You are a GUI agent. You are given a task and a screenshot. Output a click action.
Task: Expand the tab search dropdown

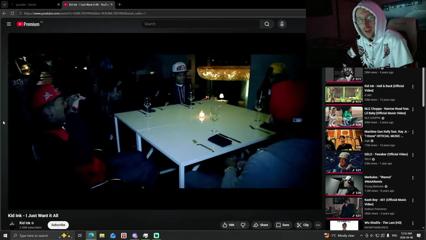pos(4,4)
